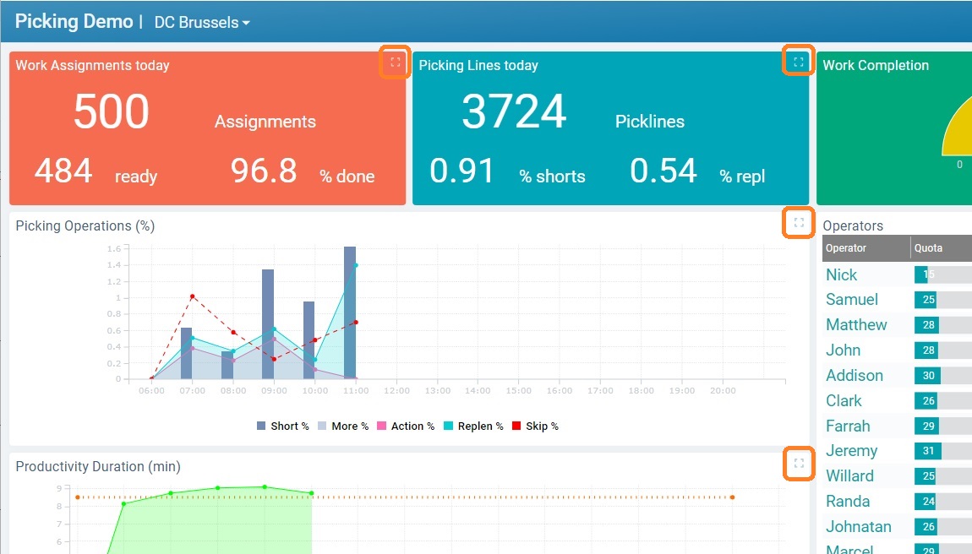Open the DC Brussels location dropdown
The image size is (972, 554).
tap(200, 22)
